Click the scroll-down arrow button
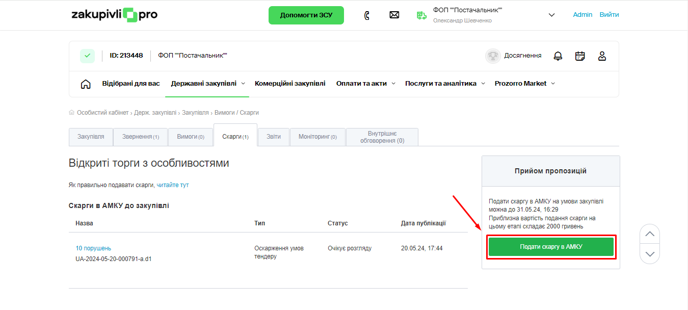 [x=649, y=254]
